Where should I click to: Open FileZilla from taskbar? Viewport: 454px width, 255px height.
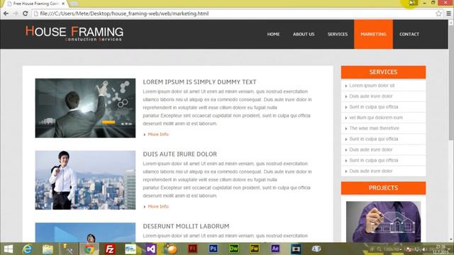tap(110, 249)
